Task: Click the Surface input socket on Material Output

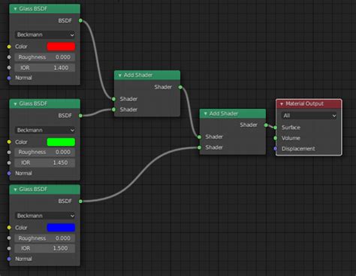Action: 276,128
